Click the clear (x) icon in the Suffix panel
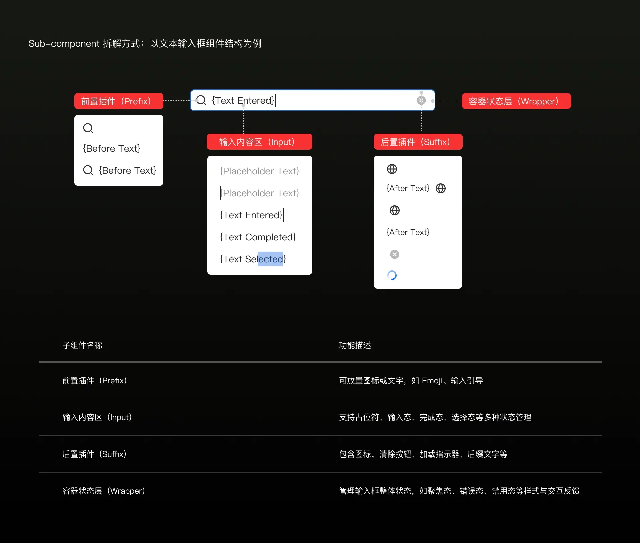Image resolution: width=640 pixels, height=543 pixels. pos(394,254)
